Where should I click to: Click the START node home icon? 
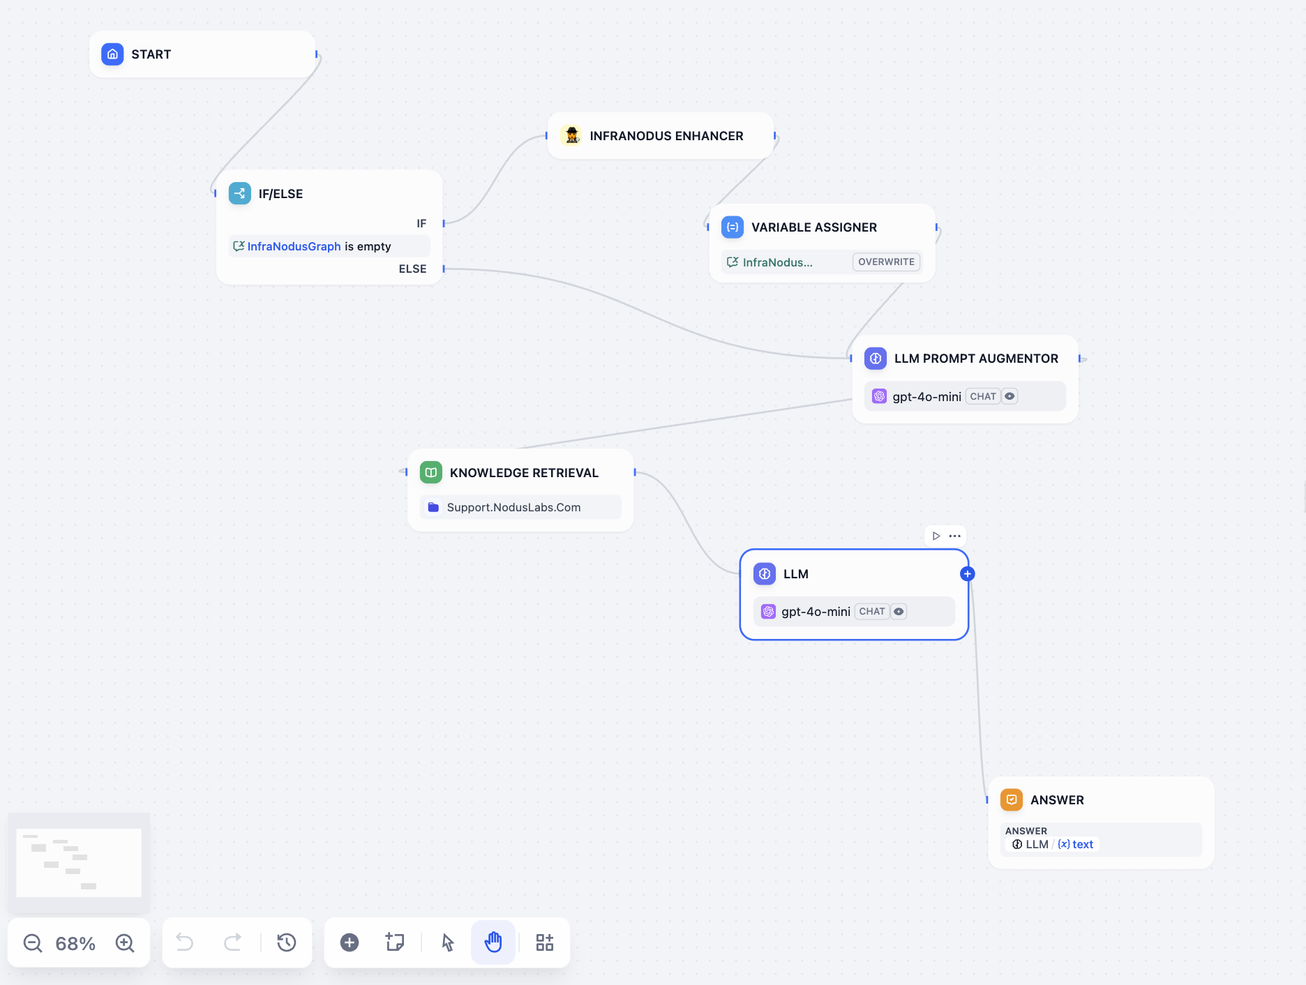tap(112, 54)
